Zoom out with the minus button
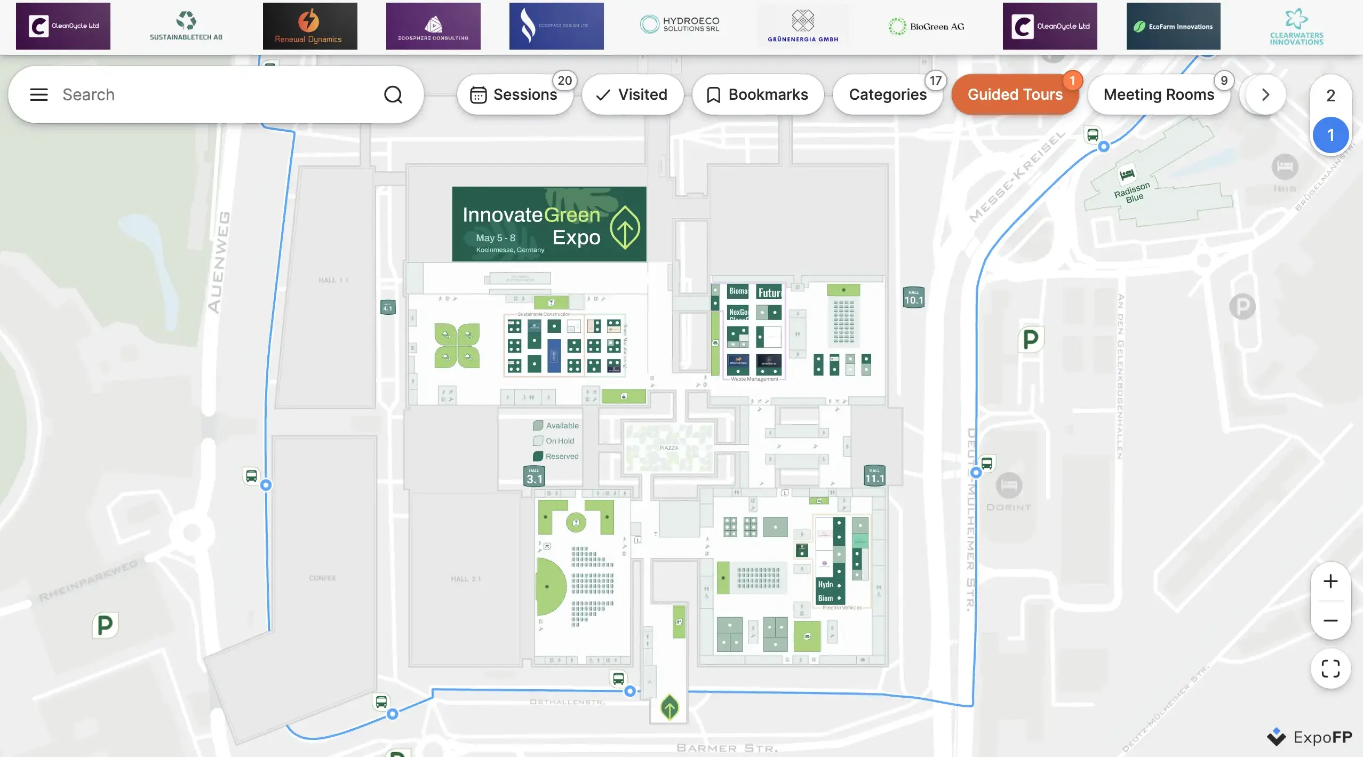 click(x=1330, y=620)
